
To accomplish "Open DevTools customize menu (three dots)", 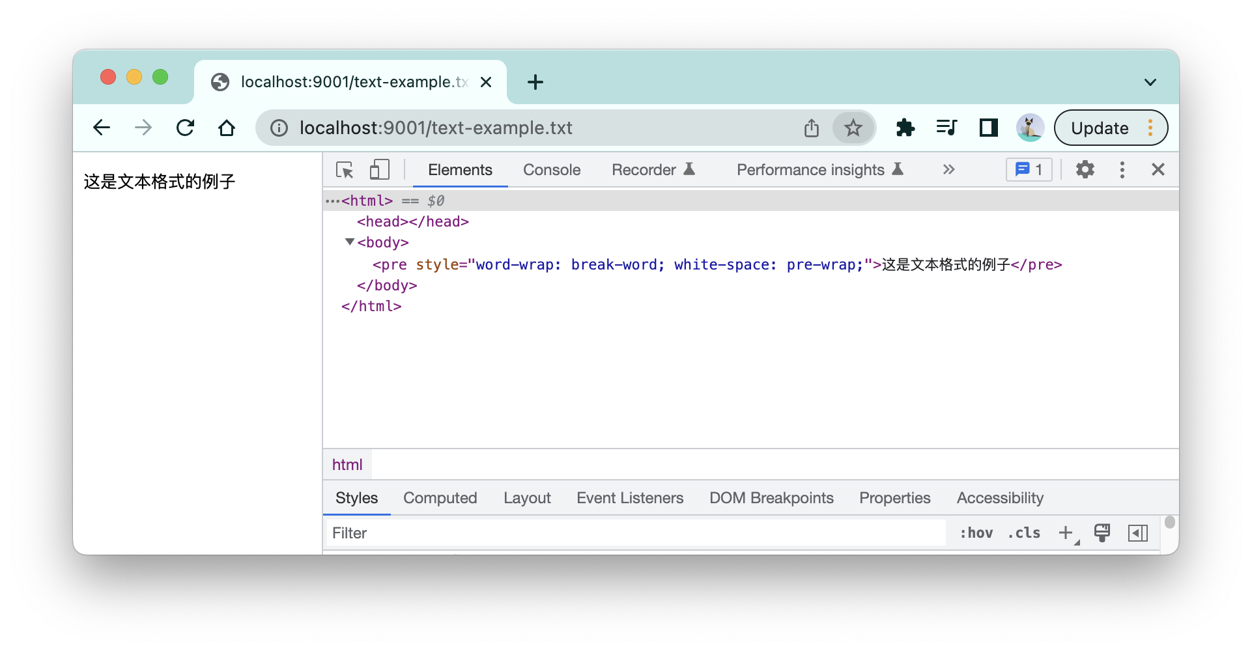I will (1122, 170).
